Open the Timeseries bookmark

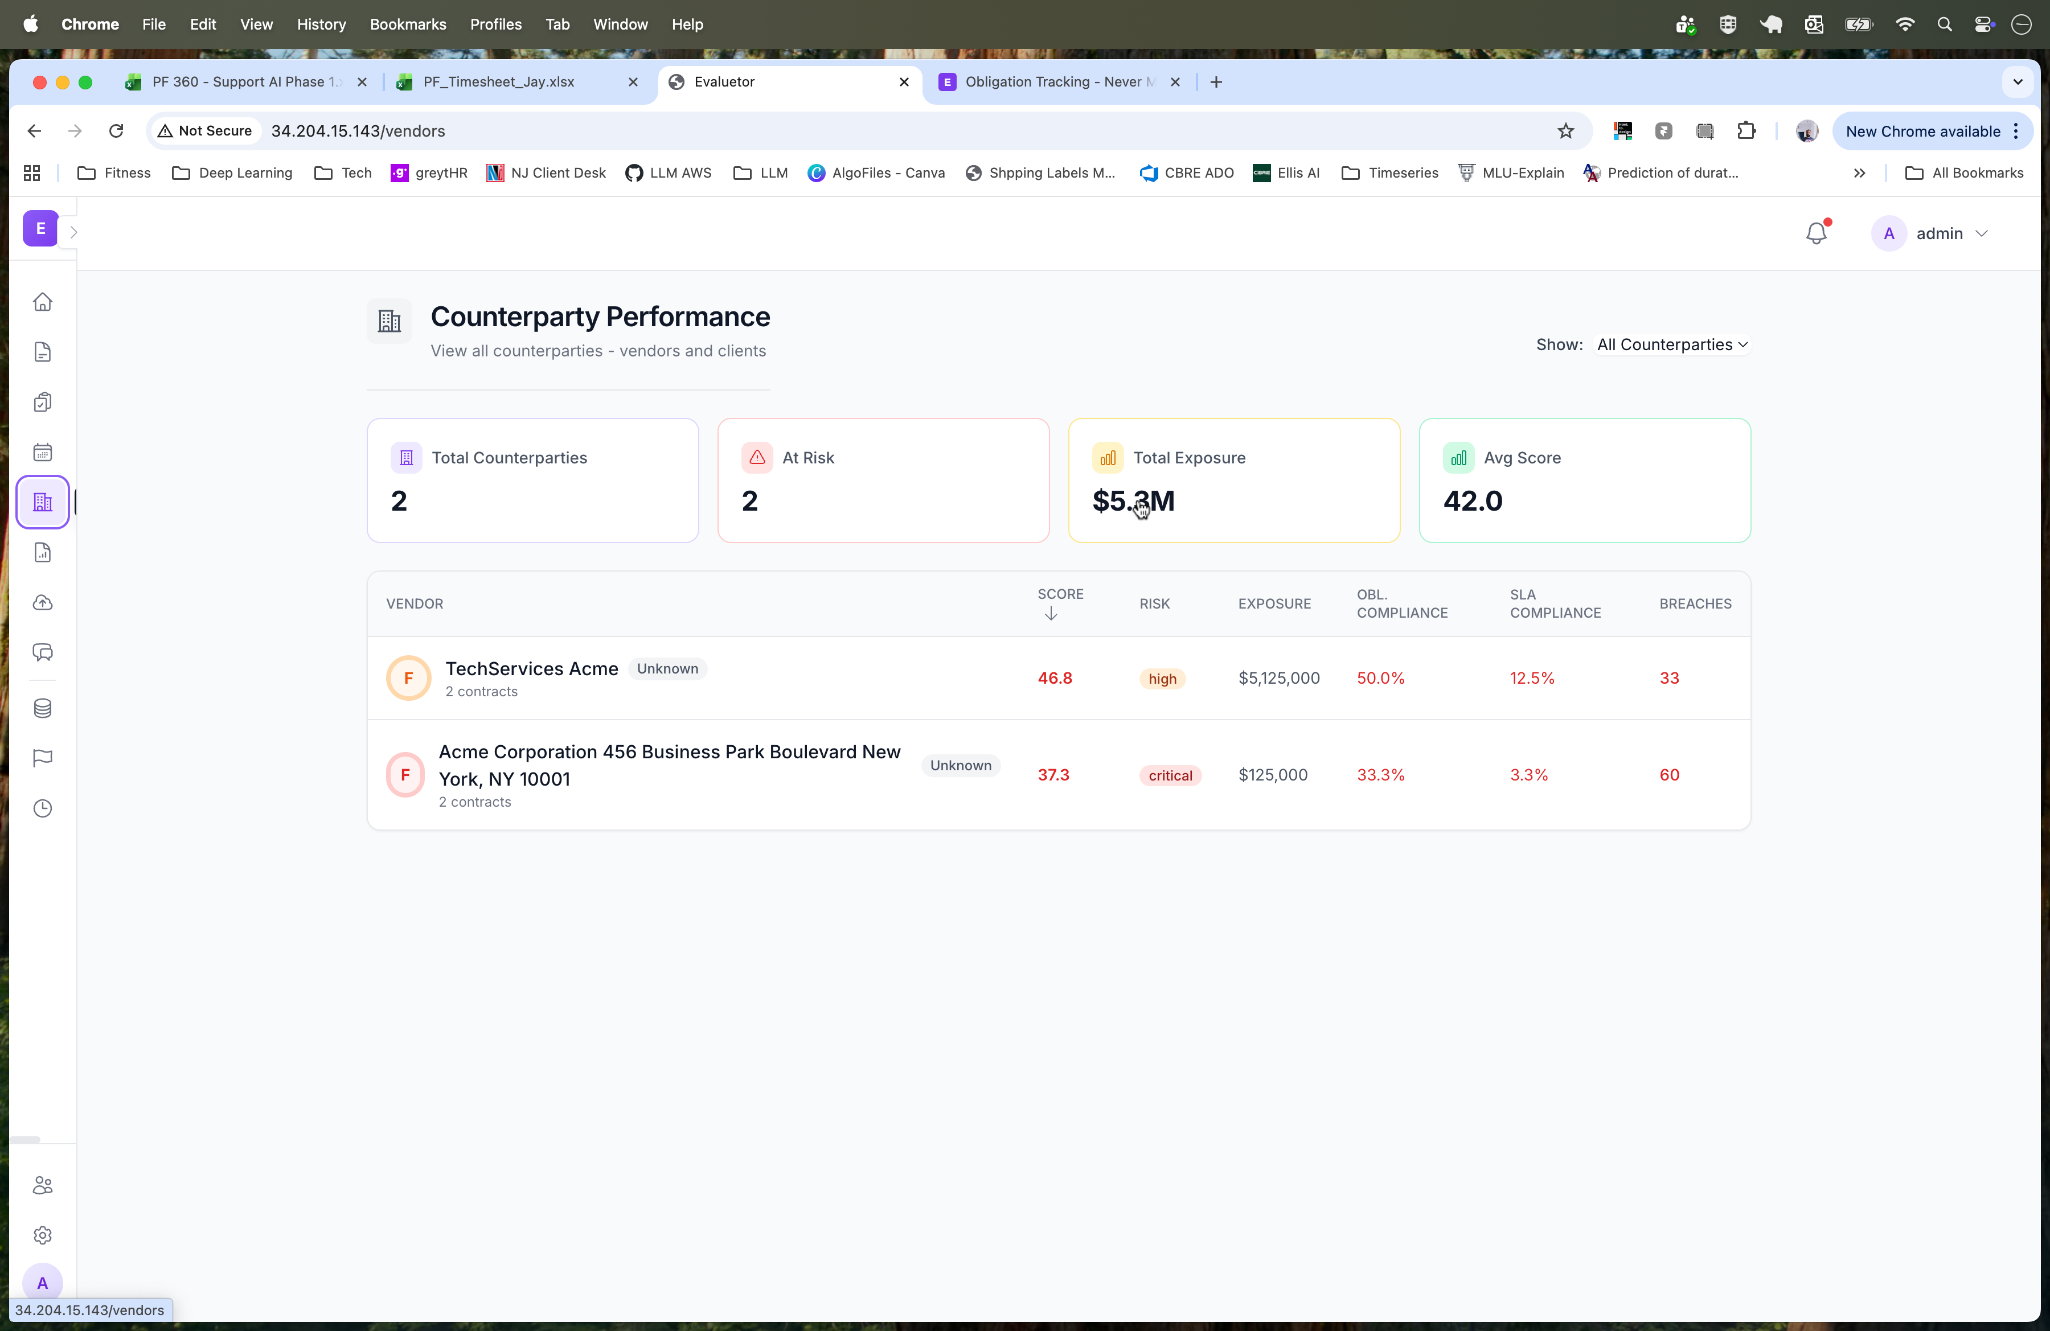[x=1388, y=173]
